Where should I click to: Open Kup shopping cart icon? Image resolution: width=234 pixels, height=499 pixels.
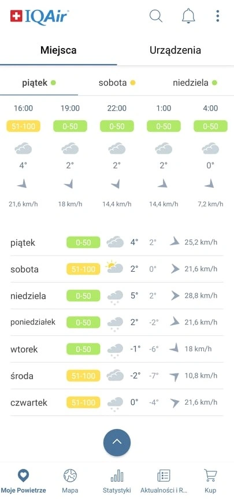click(210, 476)
